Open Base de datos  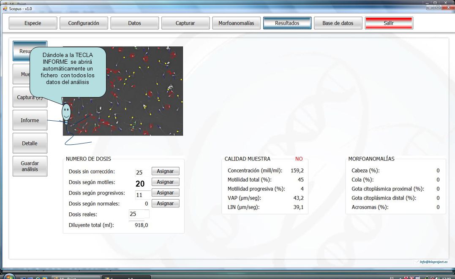[x=338, y=23]
